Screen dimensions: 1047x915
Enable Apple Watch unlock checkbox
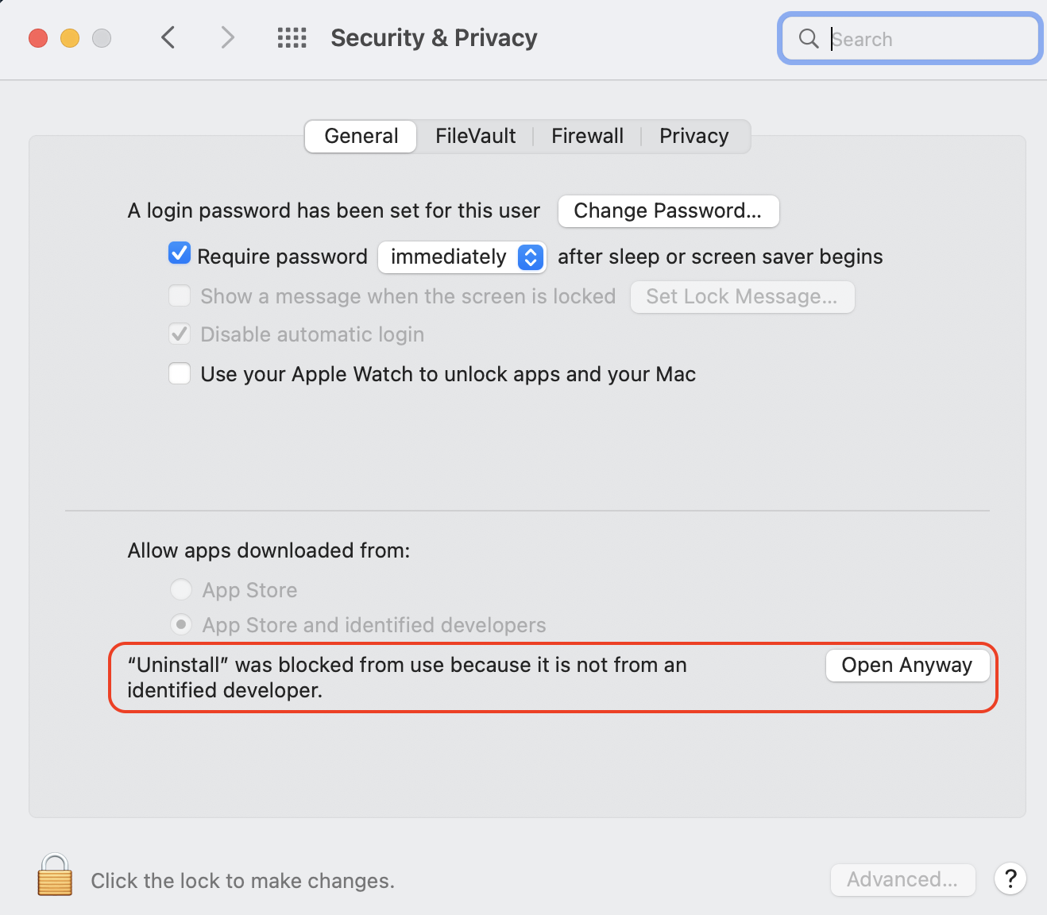[180, 373]
